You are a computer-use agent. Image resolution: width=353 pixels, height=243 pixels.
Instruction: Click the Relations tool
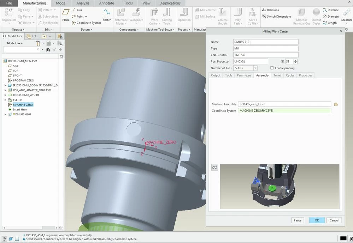270,10
